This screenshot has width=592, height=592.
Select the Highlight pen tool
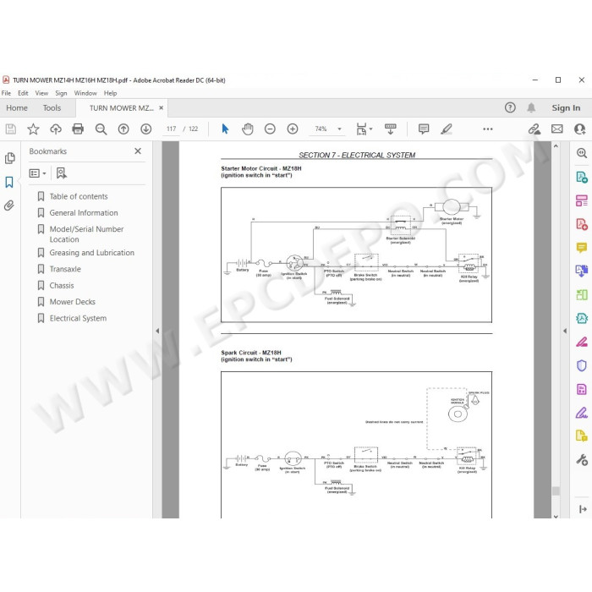(447, 129)
